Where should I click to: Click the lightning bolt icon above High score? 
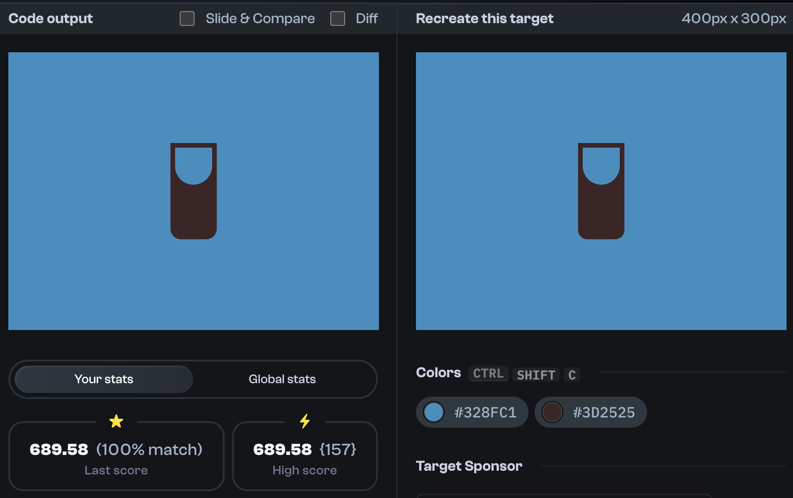304,421
